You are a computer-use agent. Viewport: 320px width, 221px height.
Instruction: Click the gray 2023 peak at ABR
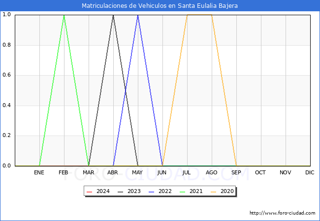[113, 15]
